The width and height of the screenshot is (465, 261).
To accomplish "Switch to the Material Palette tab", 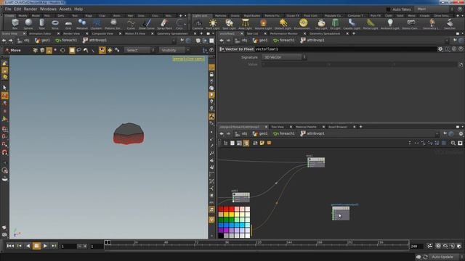I will click(x=306, y=127).
